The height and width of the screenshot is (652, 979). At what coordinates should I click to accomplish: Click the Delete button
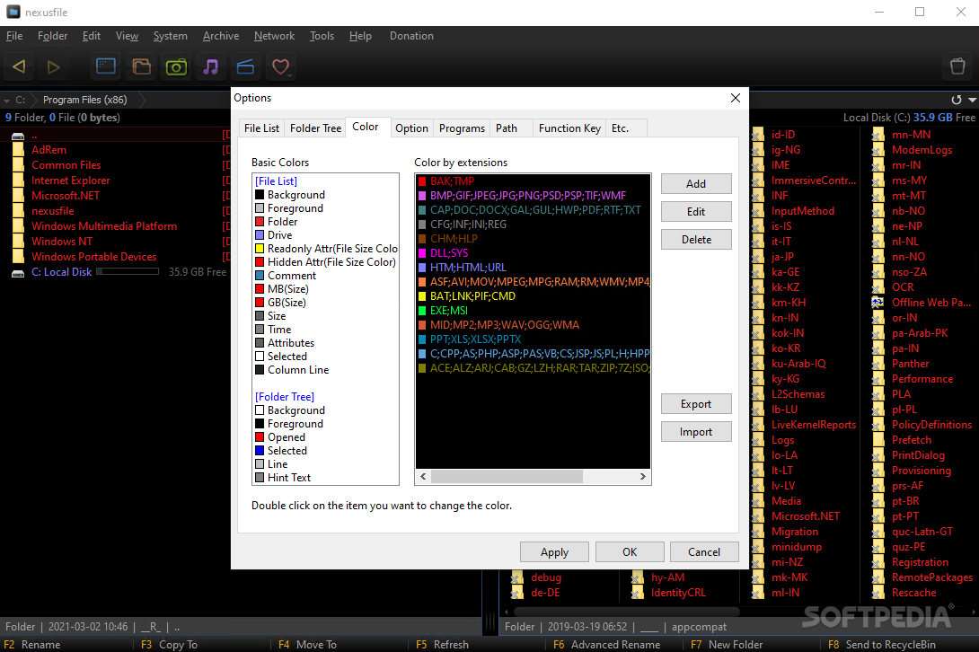696,239
